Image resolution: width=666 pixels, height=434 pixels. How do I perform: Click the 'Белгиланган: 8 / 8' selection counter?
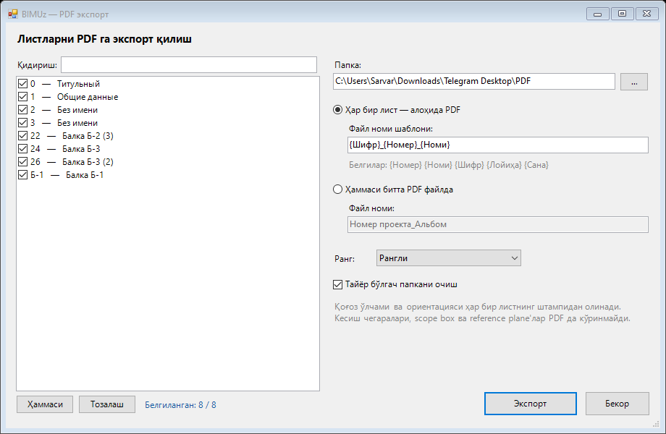(180, 405)
